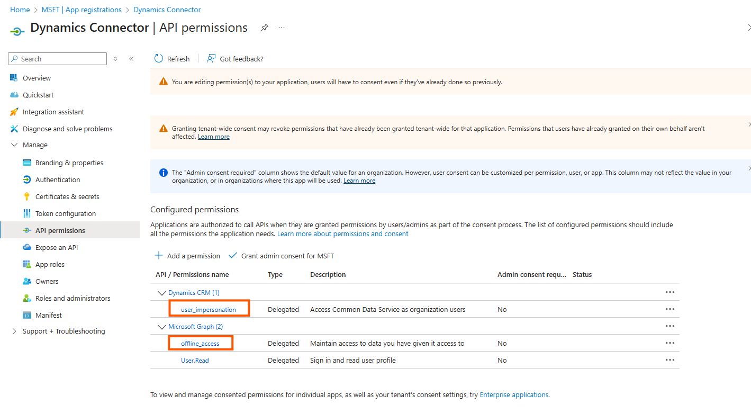The height and width of the screenshot is (413, 751).
Task: Click the plus icon to add a permission
Action: point(159,256)
